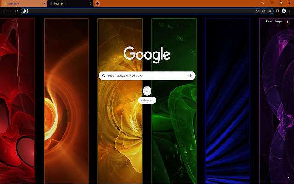Image resolution: width=294 pixels, height=184 pixels.
Task: Open the zoom magnifier in address bar
Action: [258, 11]
